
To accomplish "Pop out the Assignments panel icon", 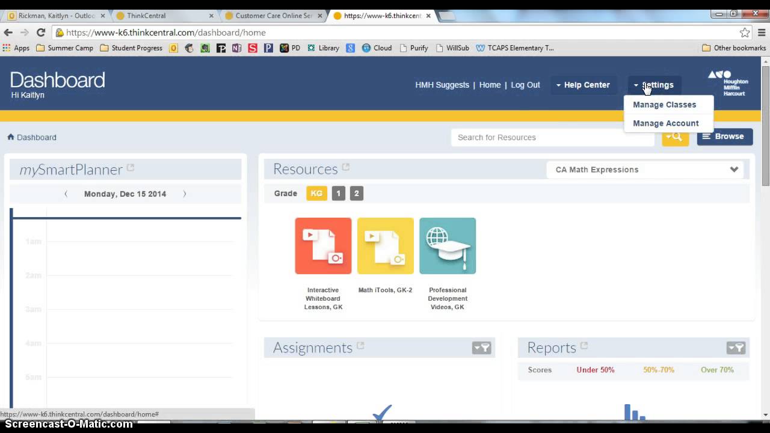I will pyautogui.click(x=360, y=346).
